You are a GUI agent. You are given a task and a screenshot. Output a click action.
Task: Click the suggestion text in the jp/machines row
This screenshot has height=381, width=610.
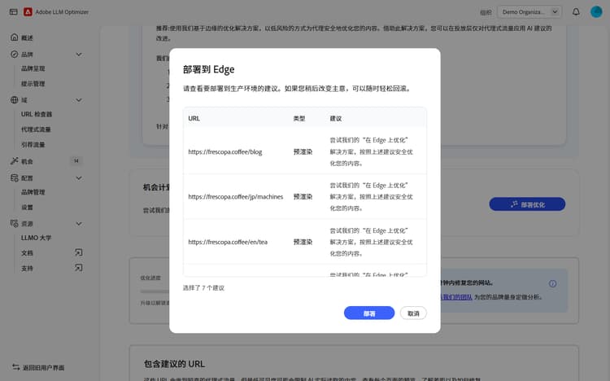point(371,197)
